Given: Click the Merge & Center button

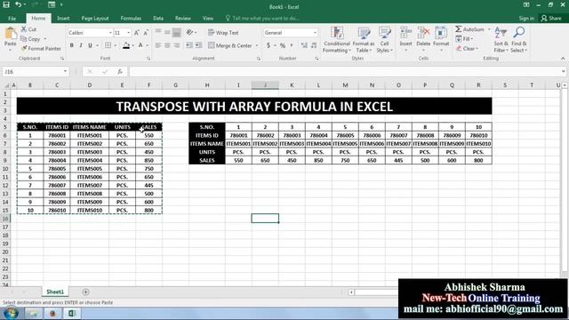Looking at the screenshot, I should [x=230, y=45].
